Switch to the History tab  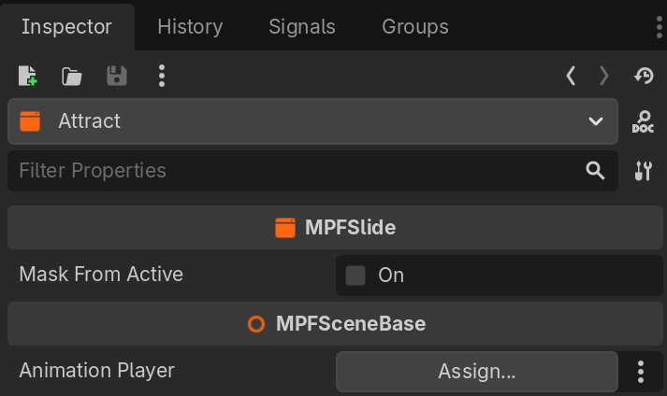190,26
